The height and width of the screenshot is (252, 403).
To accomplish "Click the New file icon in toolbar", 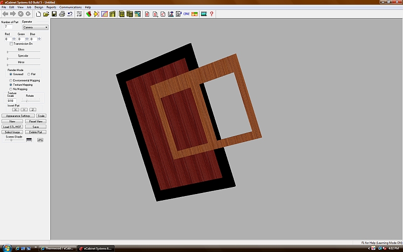I will point(38,14).
